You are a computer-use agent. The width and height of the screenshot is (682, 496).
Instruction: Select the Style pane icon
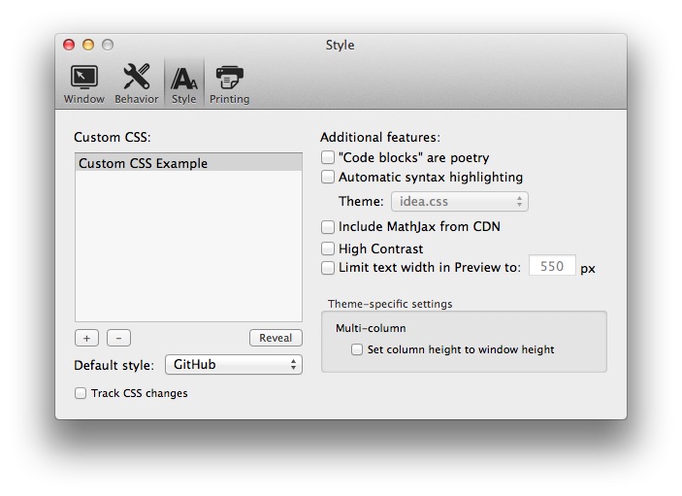183,79
